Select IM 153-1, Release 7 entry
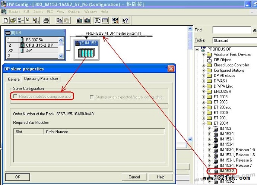257x185 pixels. pos(236,166)
